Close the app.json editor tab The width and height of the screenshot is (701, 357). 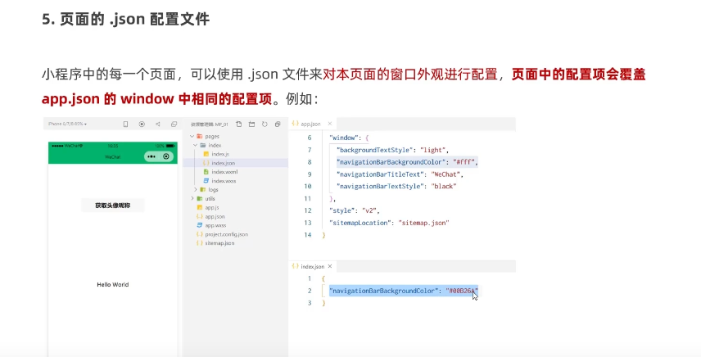coord(330,124)
